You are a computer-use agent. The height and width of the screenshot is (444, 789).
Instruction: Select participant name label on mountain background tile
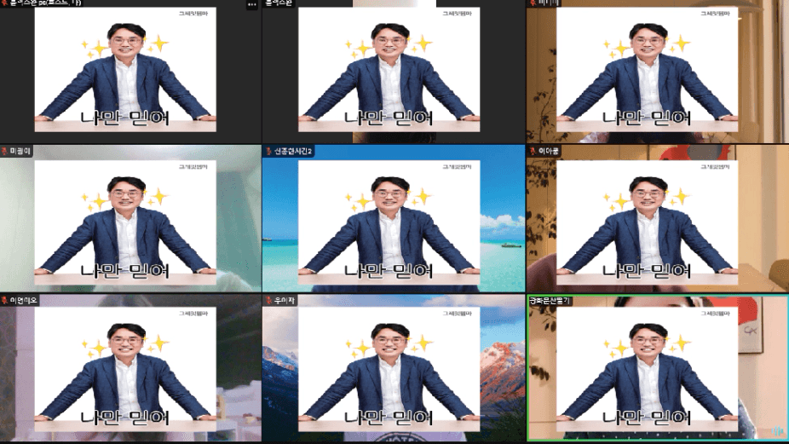pos(284,301)
